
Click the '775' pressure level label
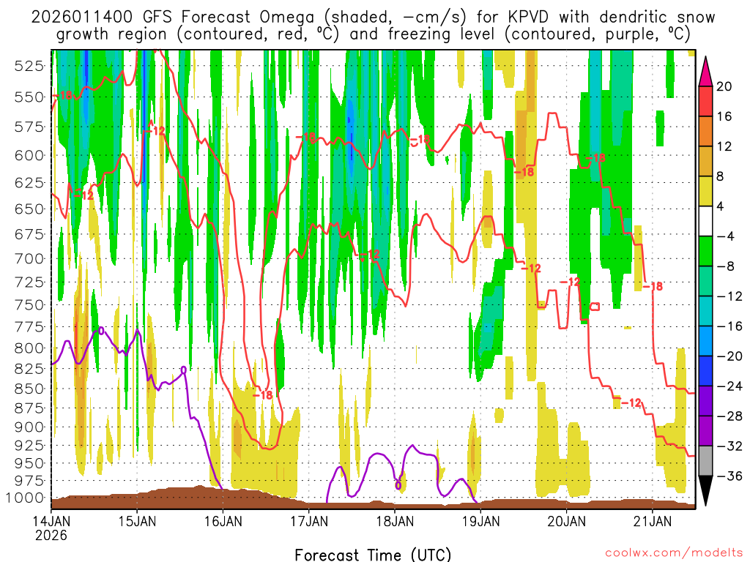[29, 327]
